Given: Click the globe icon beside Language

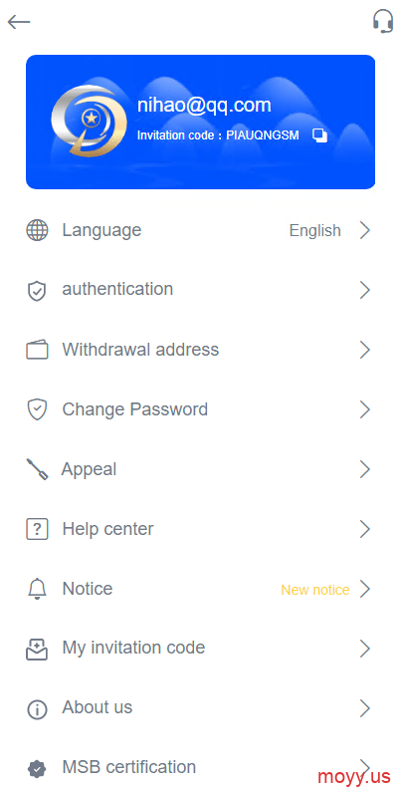Looking at the screenshot, I should pyautogui.click(x=37, y=230).
